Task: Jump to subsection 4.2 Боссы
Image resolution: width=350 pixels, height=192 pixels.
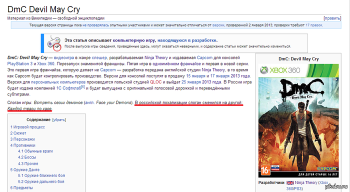Action: pos(27,157)
